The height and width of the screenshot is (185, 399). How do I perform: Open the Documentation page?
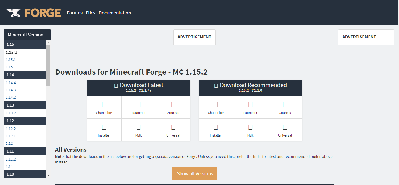pos(115,13)
